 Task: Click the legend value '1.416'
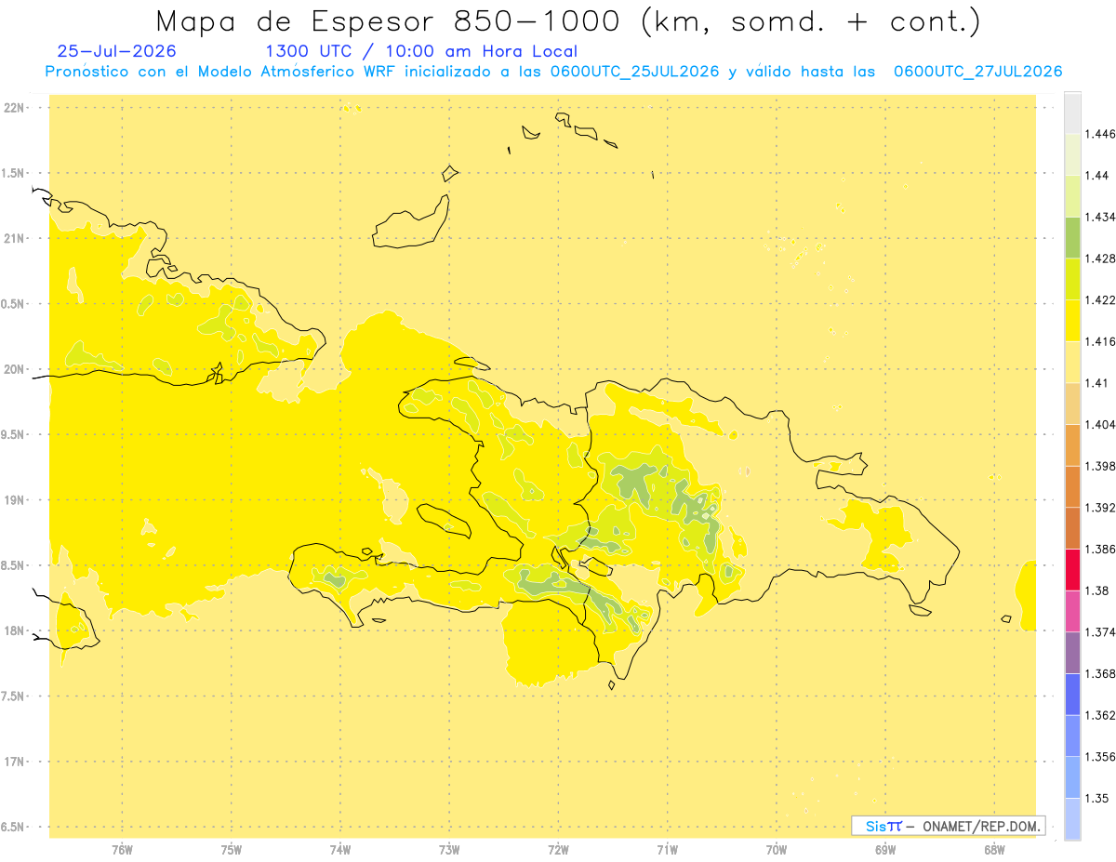click(1100, 341)
